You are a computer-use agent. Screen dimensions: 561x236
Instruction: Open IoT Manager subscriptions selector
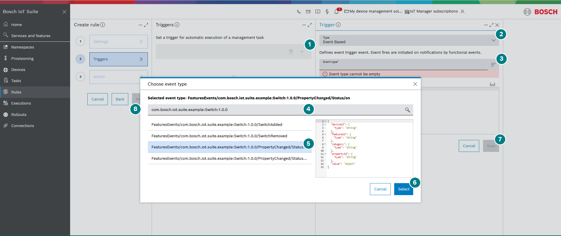click(431, 11)
